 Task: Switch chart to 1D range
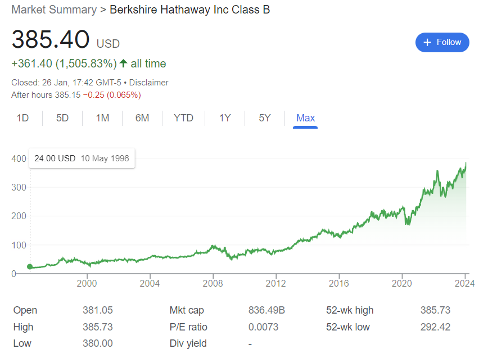[x=22, y=118]
